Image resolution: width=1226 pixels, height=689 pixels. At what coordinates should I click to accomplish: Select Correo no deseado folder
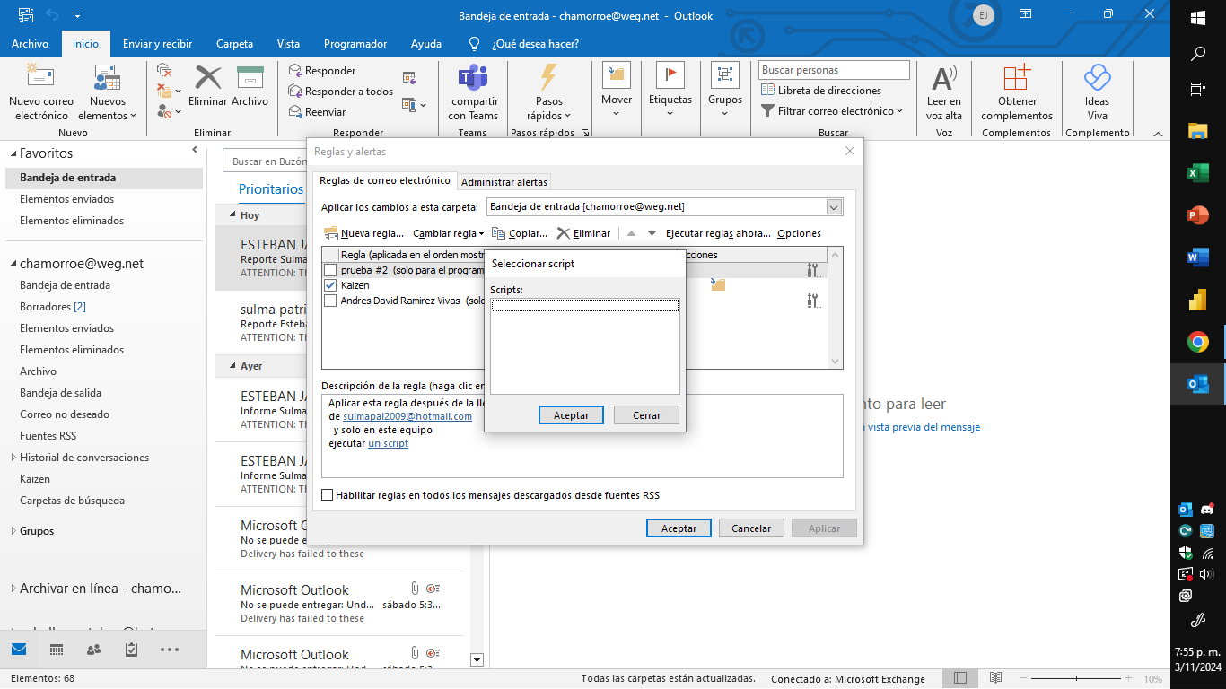click(65, 414)
